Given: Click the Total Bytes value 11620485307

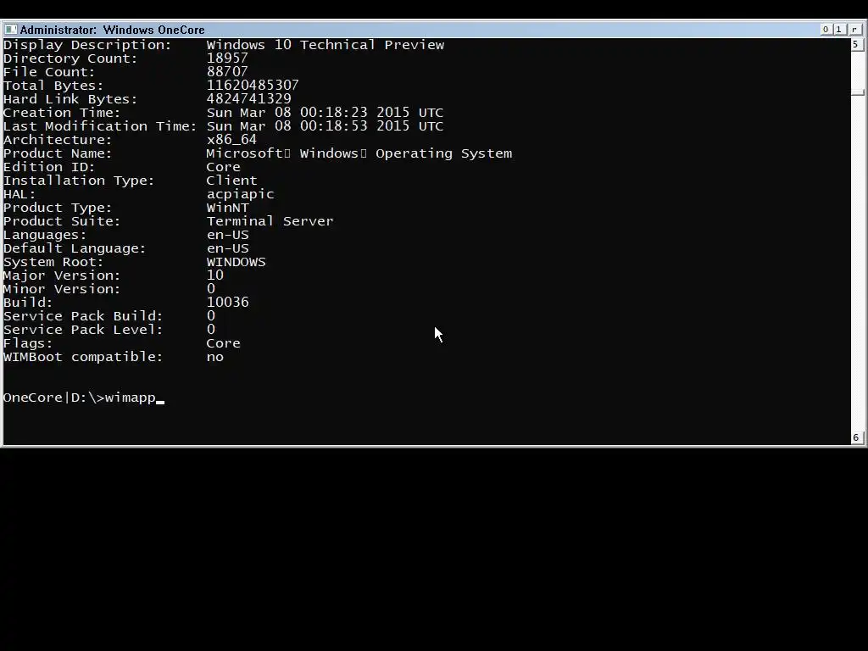Looking at the screenshot, I should (x=253, y=86).
